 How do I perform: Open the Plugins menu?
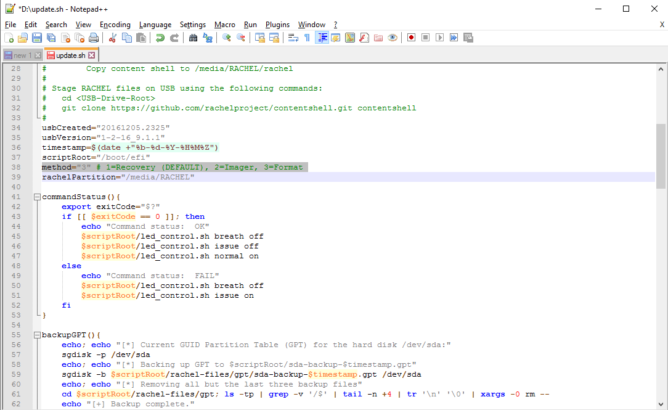click(277, 25)
